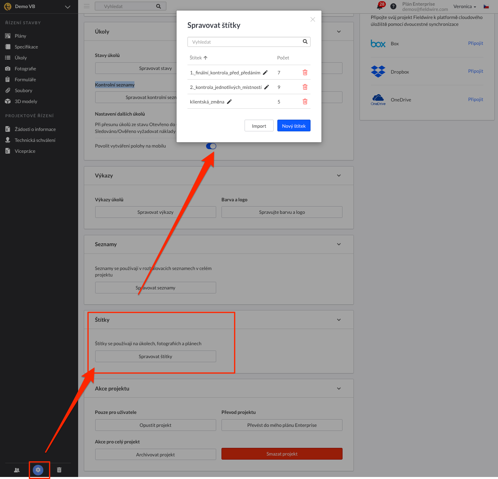Click the Demo VB project logo

pyautogui.click(x=8, y=6)
